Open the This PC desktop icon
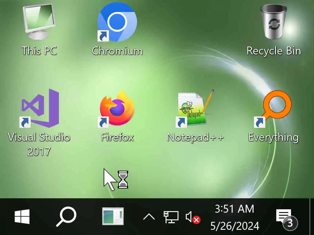The width and height of the screenshot is (314, 235). (39, 22)
